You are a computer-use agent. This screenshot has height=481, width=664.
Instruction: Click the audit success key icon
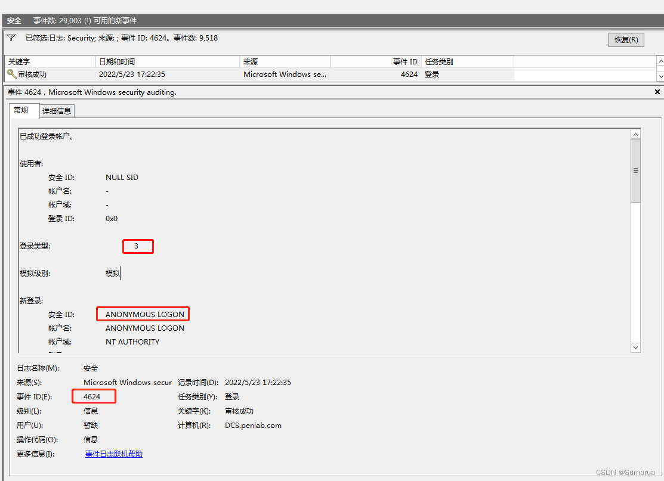[x=11, y=74]
